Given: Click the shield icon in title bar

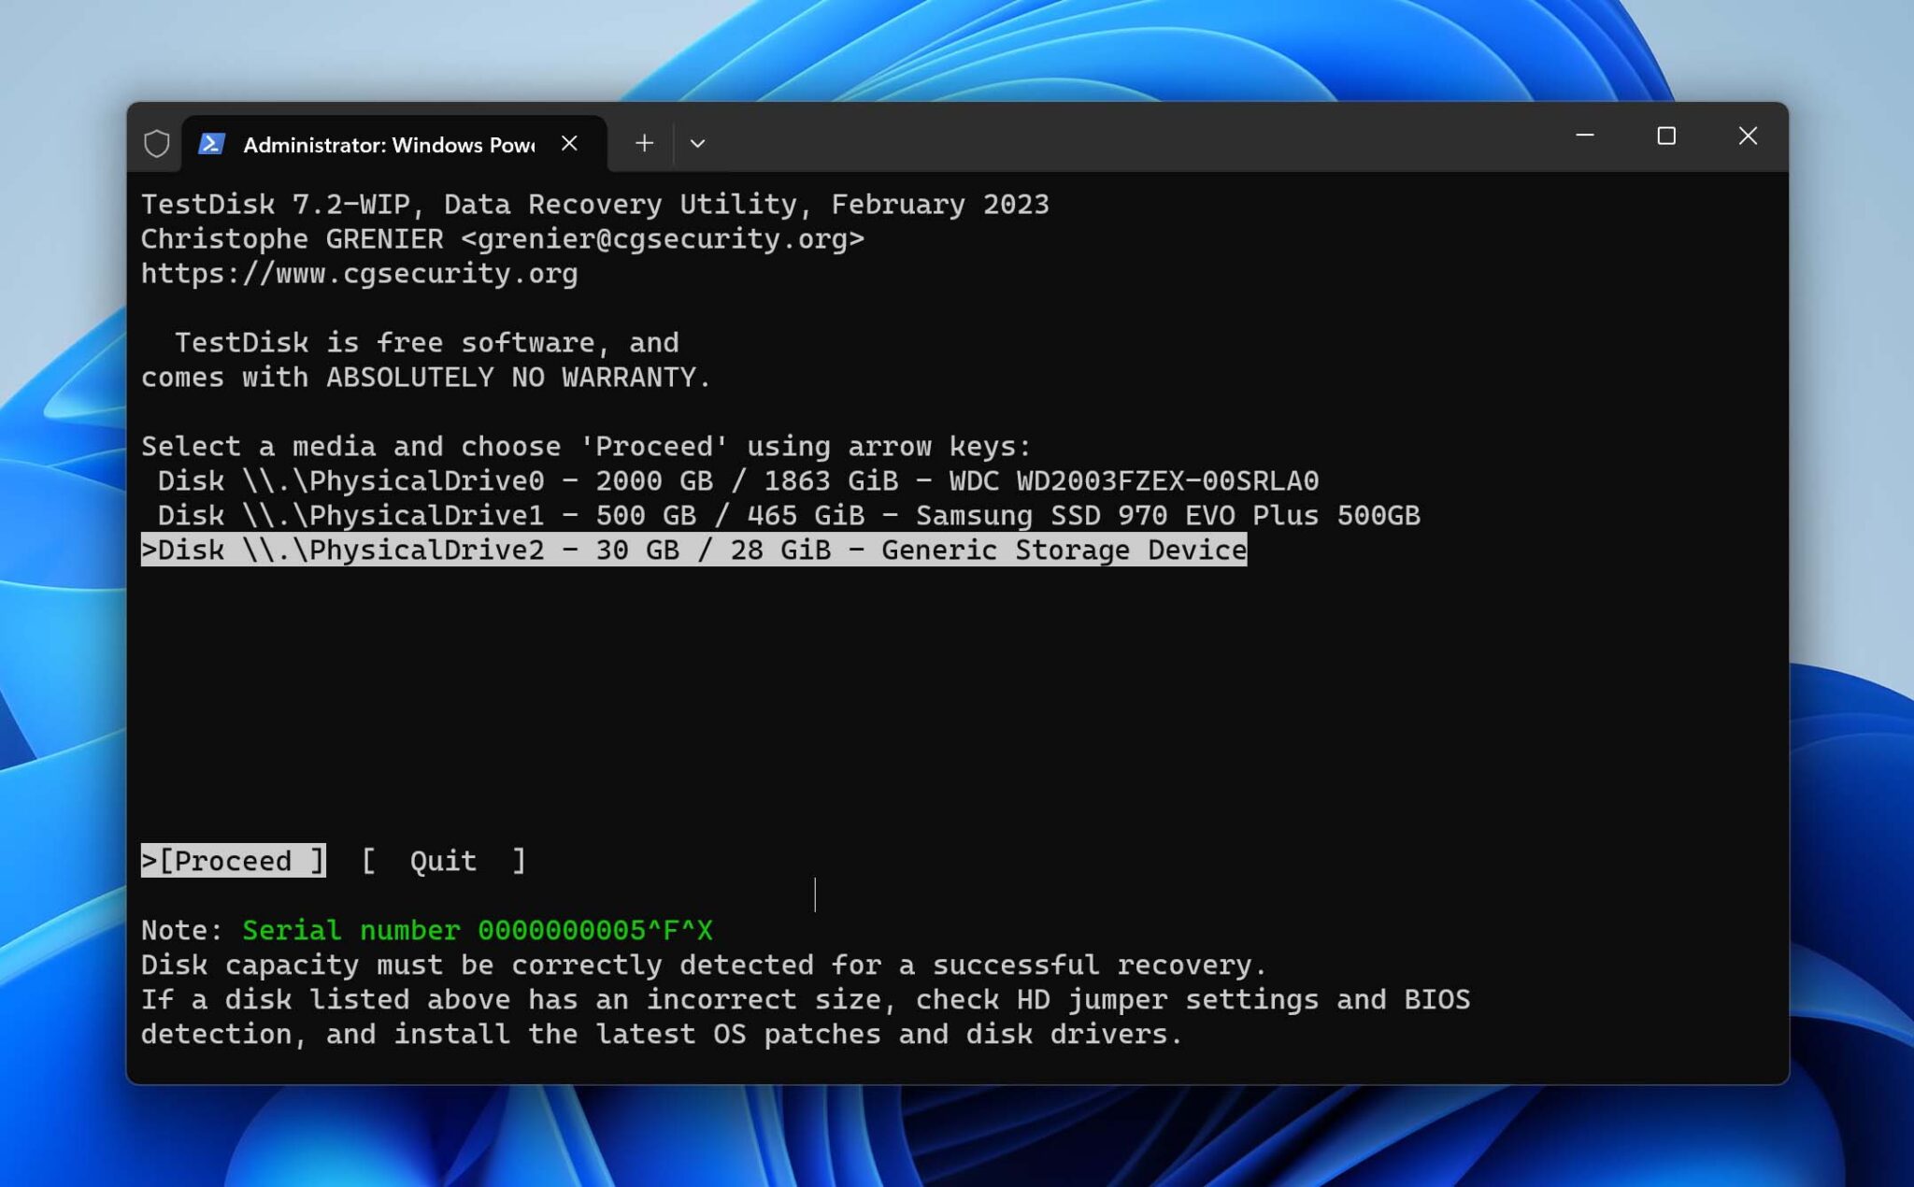Looking at the screenshot, I should (x=157, y=144).
